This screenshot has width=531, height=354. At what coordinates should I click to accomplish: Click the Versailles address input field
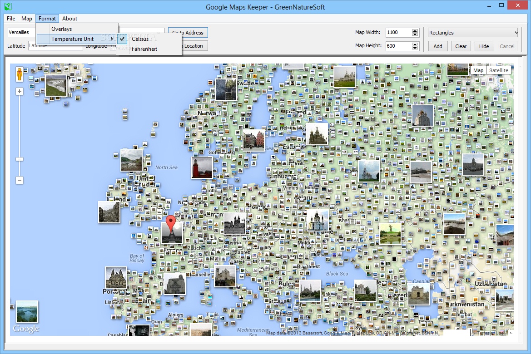coord(22,33)
